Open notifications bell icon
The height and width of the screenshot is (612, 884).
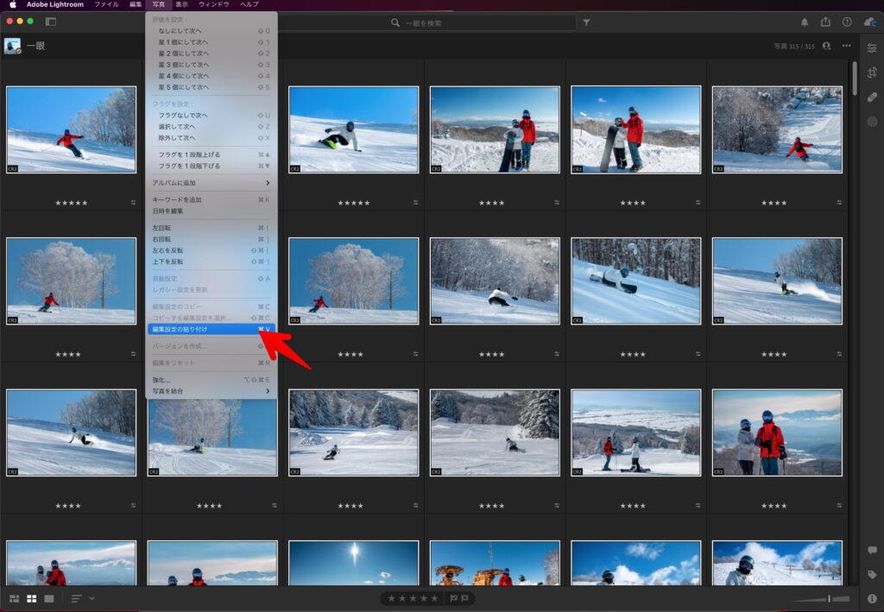point(805,22)
